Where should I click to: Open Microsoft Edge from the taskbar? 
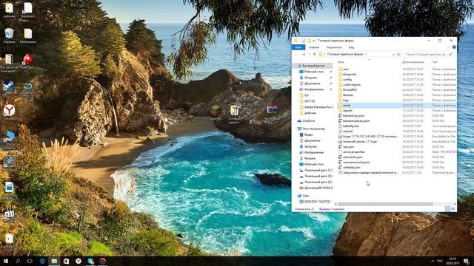coord(42,261)
